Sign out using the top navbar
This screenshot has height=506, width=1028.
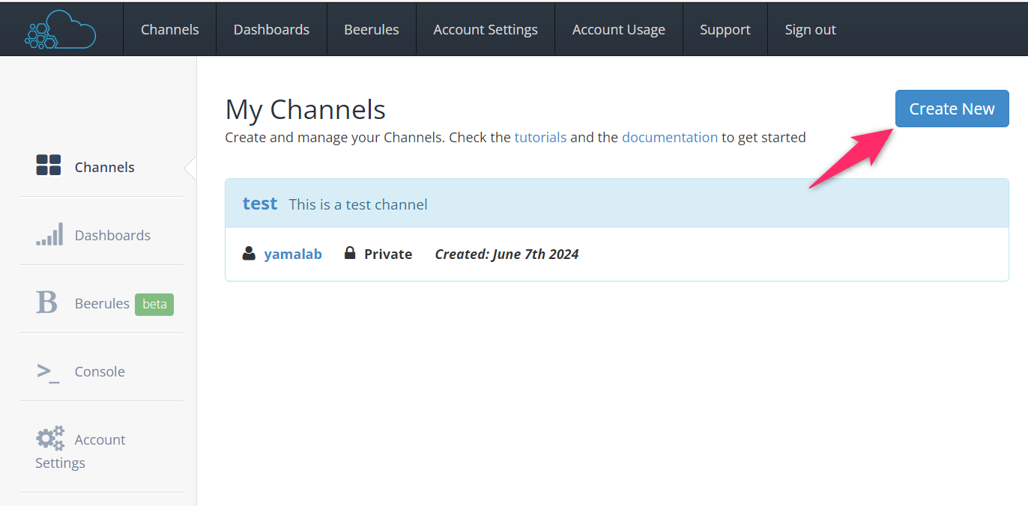point(811,30)
